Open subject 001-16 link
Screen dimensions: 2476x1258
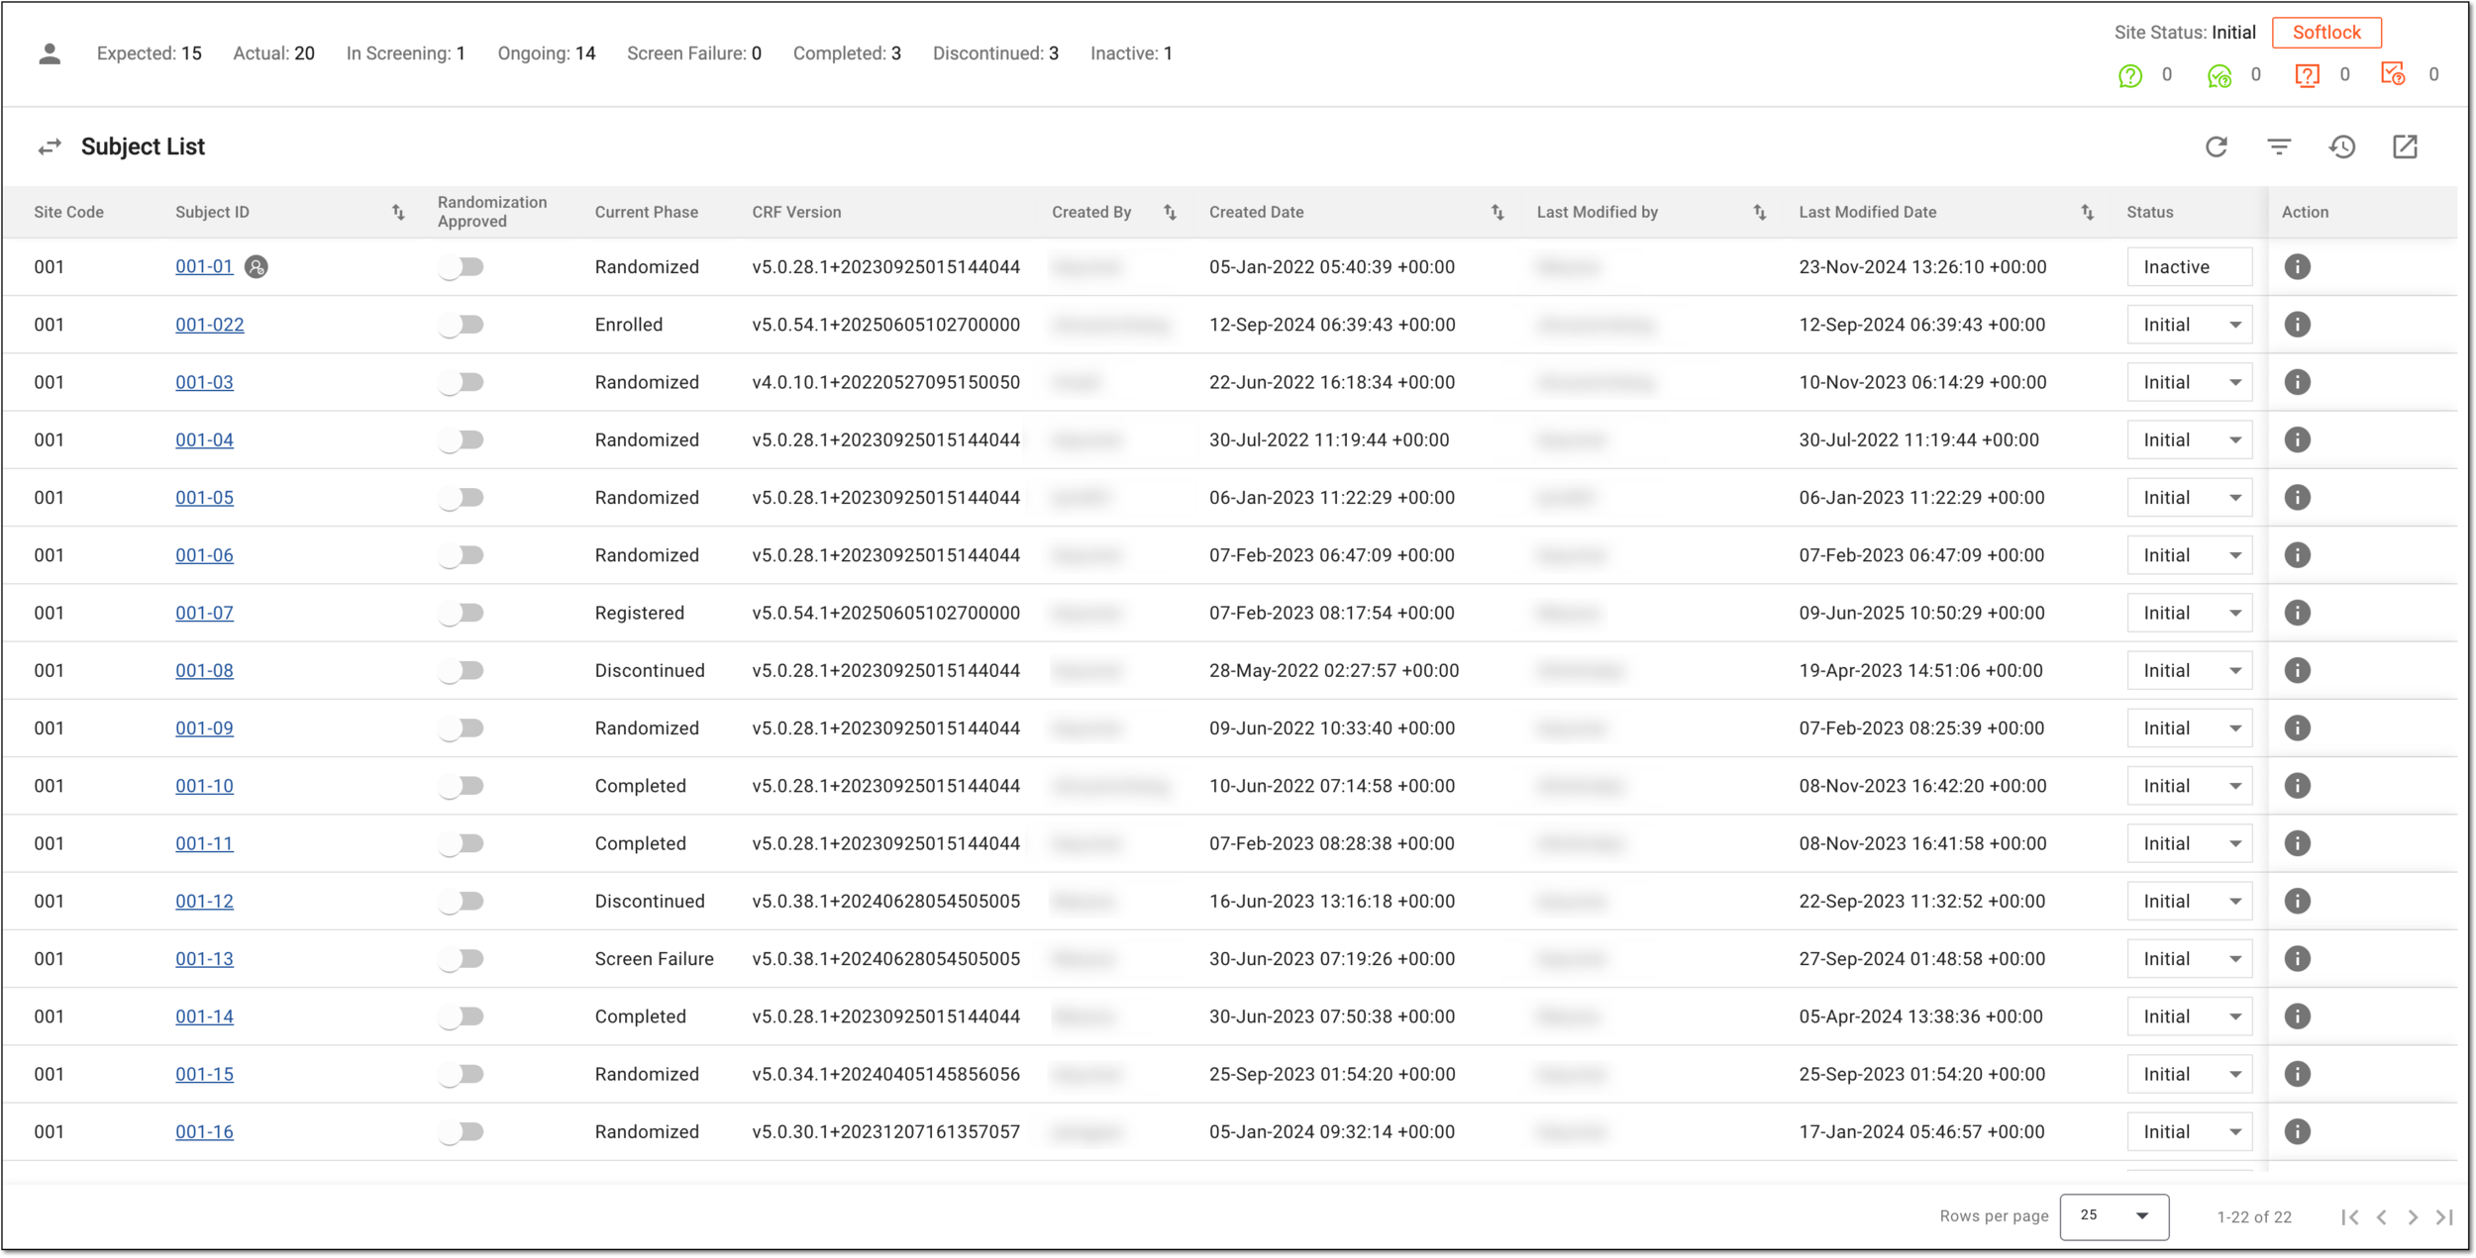(204, 1132)
